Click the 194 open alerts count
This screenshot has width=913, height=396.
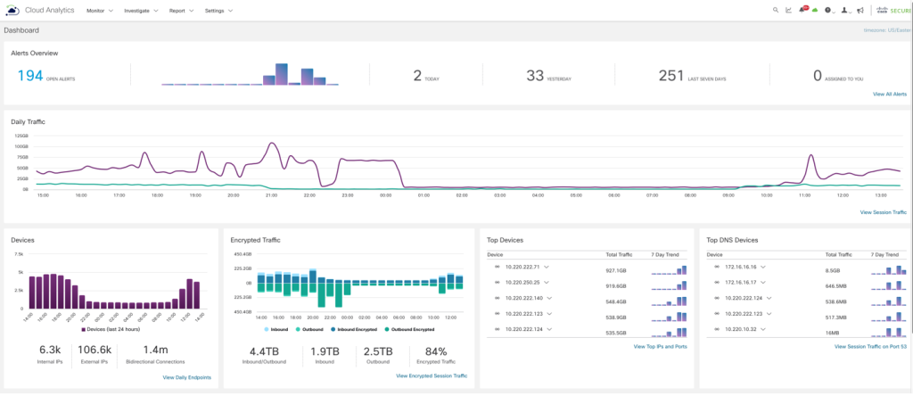pyautogui.click(x=30, y=76)
